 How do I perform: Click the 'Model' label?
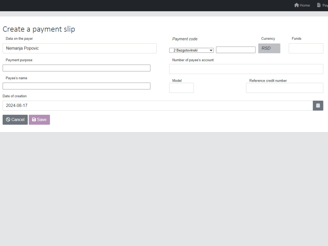[177, 81]
